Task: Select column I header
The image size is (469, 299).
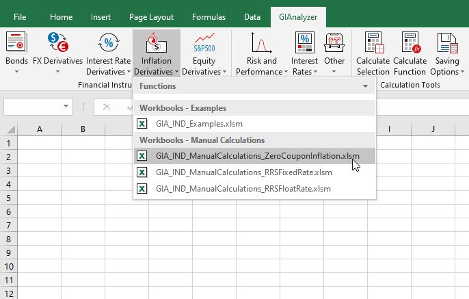Action: [389, 129]
